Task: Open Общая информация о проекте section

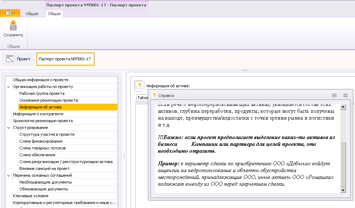Action: 41,80
